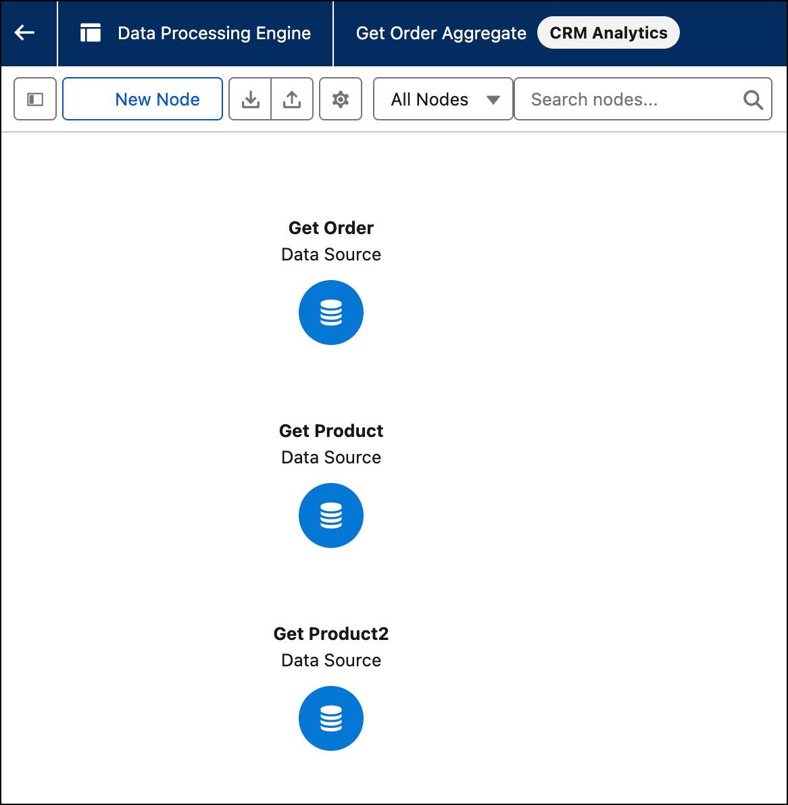788x805 pixels.
Task: Open settings with the gear icon
Action: [x=341, y=99]
